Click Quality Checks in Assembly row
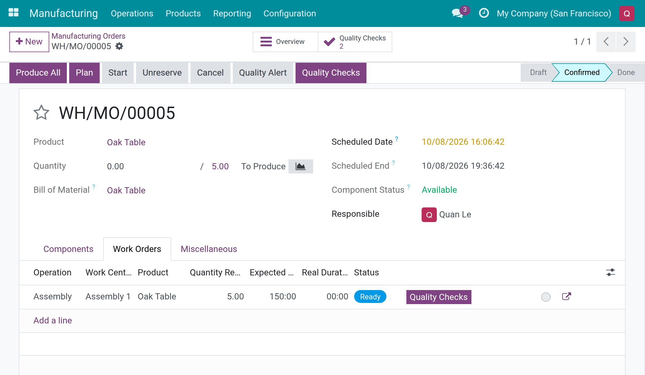Image resolution: width=645 pixels, height=375 pixels. [439, 297]
